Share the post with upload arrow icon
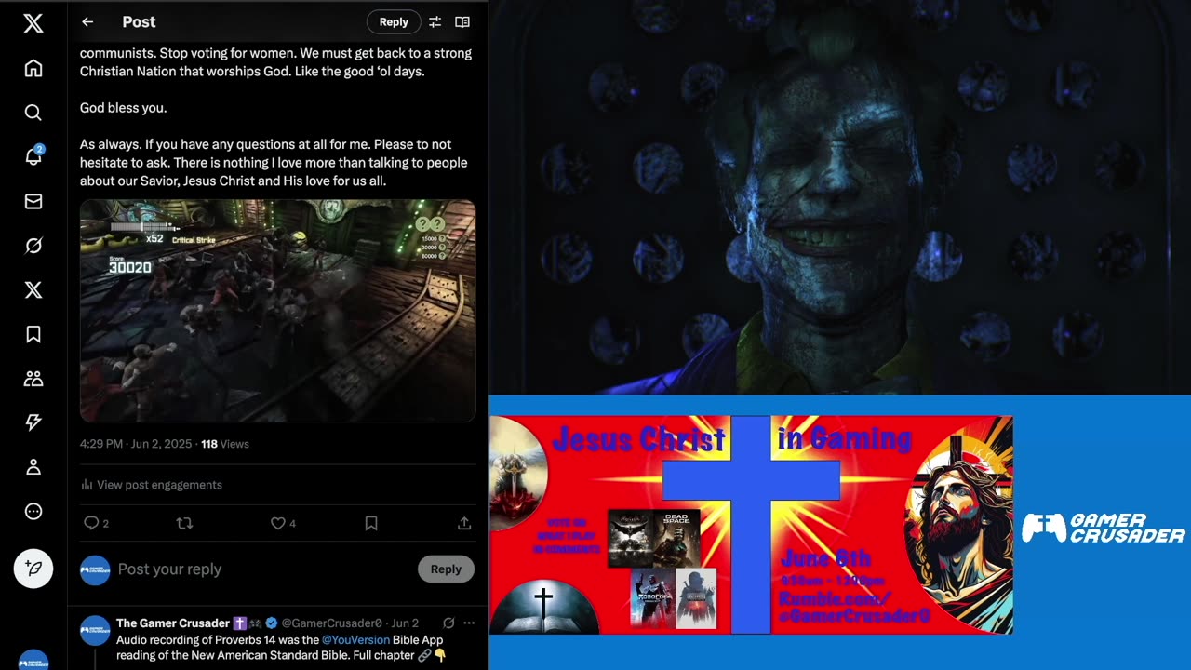1191x670 pixels. [x=464, y=524]
